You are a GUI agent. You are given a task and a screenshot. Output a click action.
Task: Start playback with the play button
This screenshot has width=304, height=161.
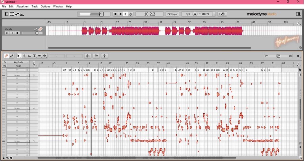125,14
